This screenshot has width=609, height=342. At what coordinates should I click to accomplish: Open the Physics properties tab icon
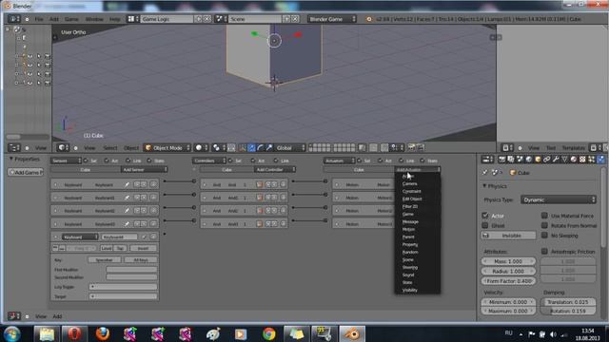pyautogui.click(x=600, y=160)
